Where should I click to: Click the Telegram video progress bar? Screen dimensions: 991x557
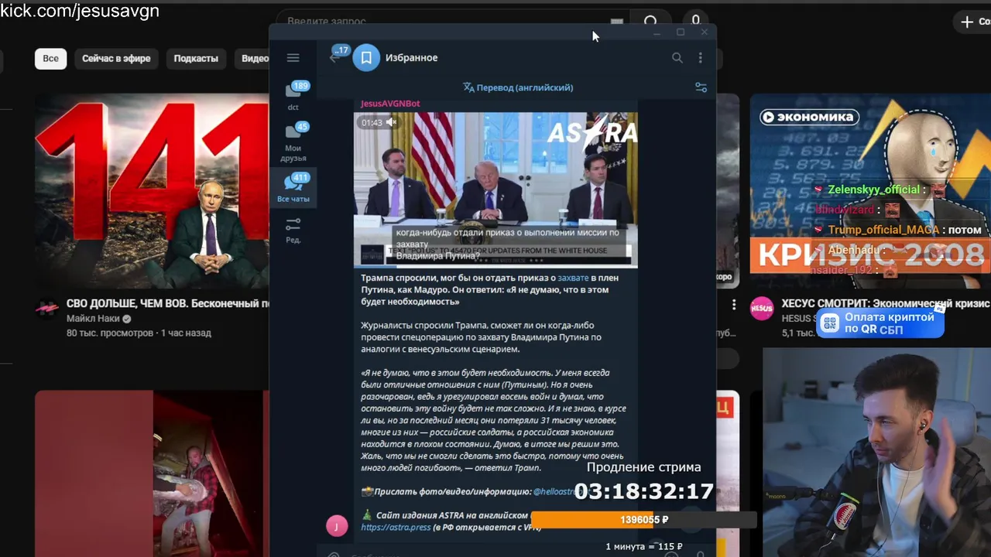(x=495, y=266)
